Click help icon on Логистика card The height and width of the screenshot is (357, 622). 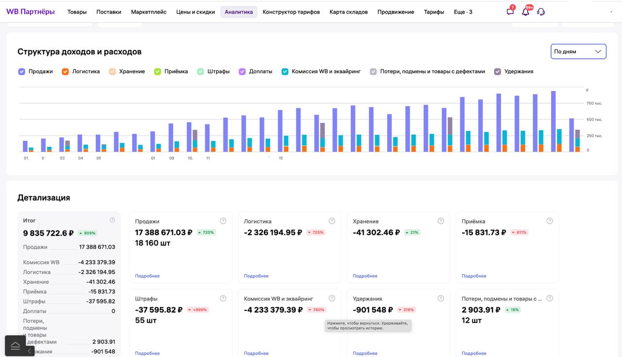pyautogui.click(x=332, y=221)
